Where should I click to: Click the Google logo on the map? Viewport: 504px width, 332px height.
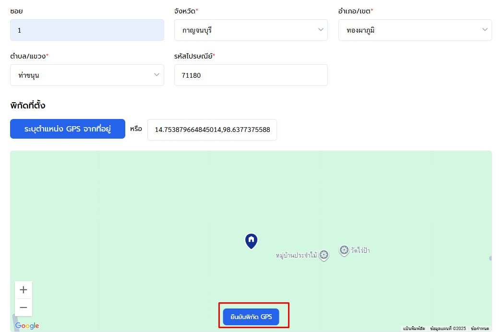[x=27, y=326]
